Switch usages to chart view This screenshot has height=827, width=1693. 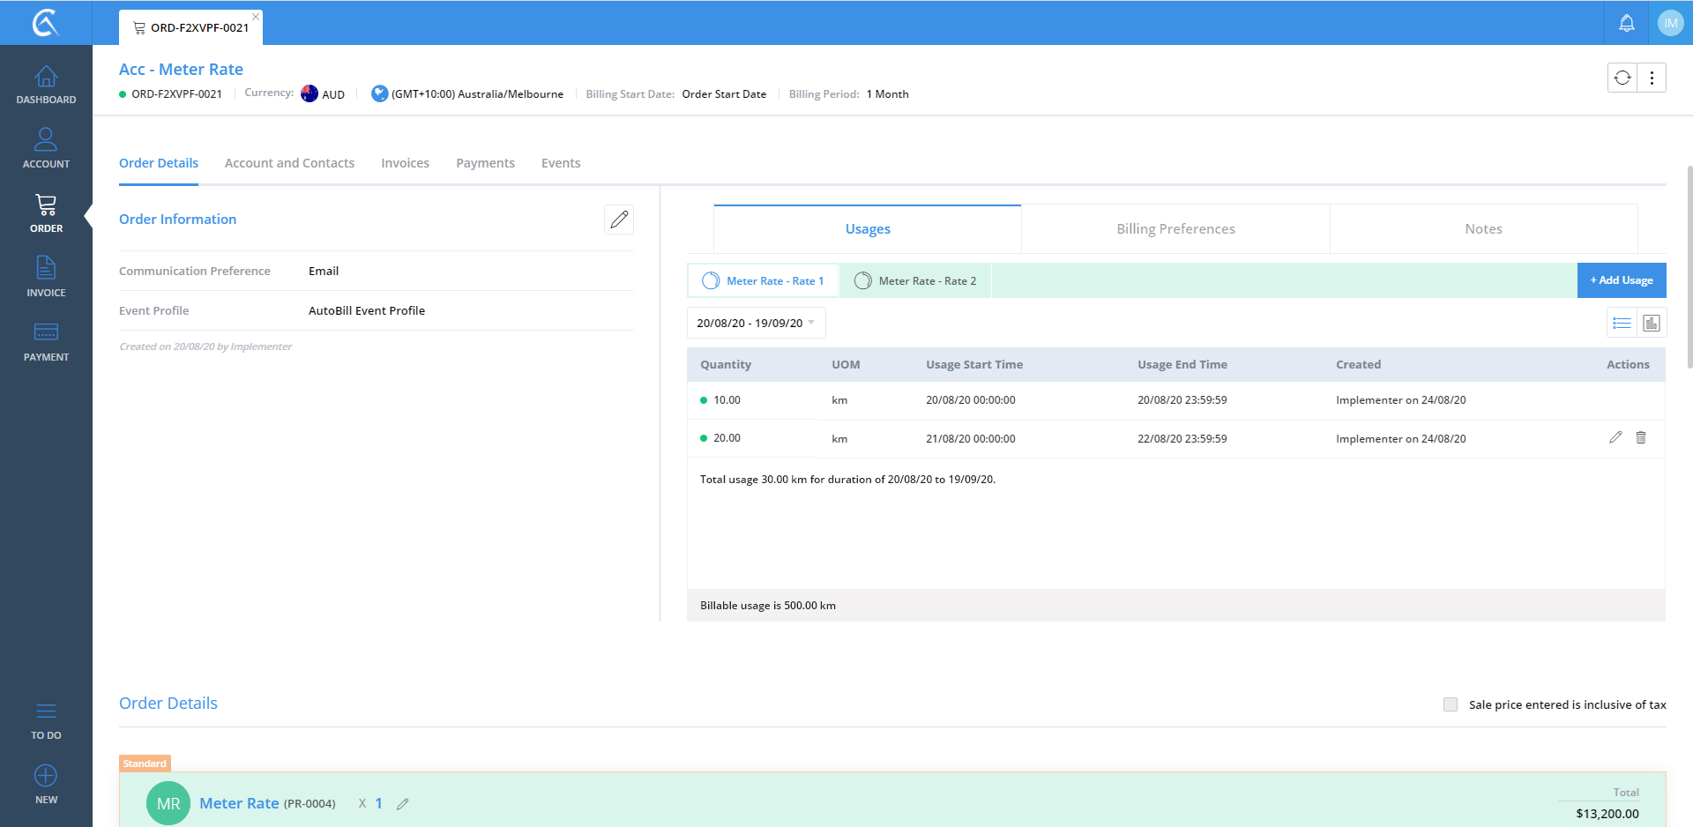point(1652,324)
